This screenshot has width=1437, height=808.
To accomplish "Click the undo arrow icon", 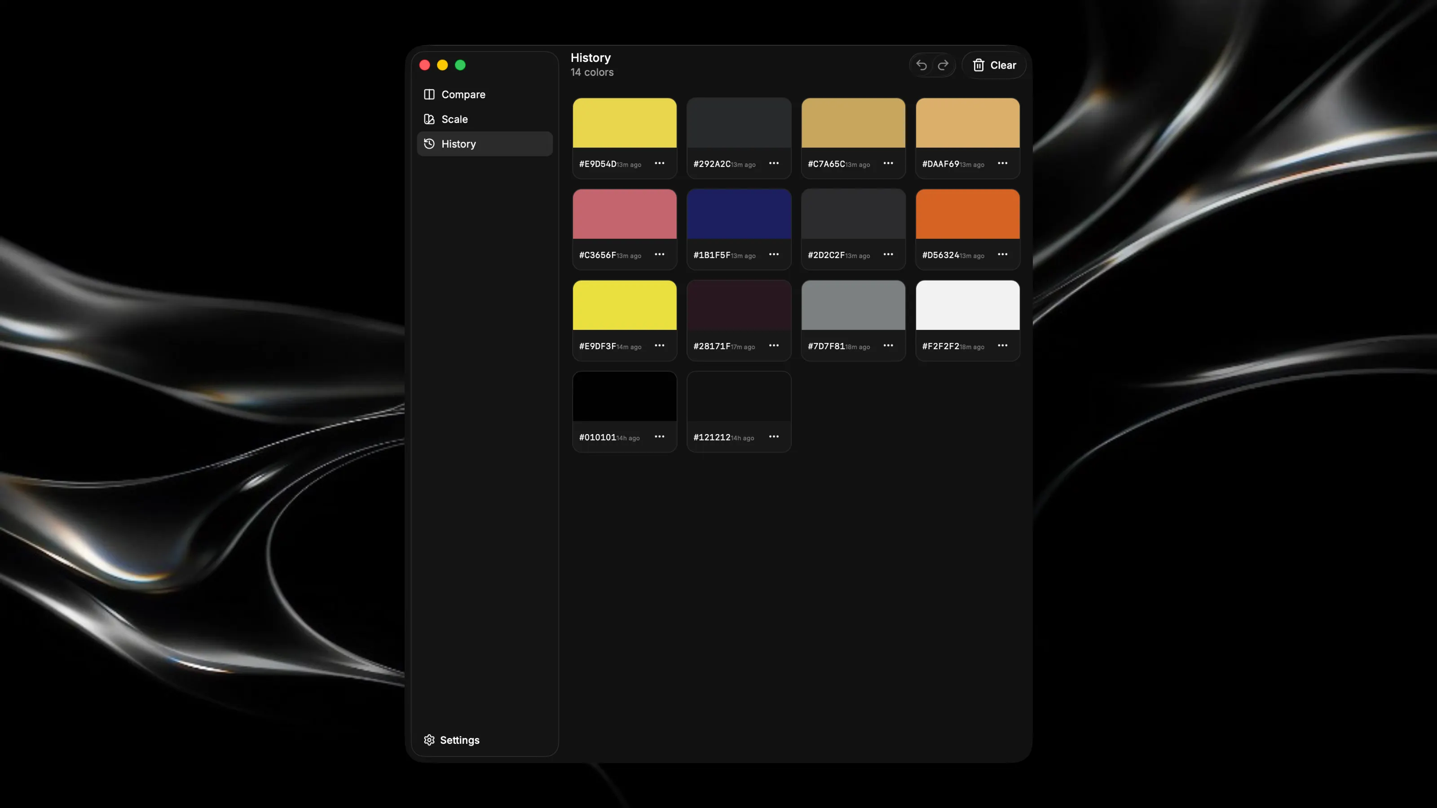I will click(x=921, y=65).
